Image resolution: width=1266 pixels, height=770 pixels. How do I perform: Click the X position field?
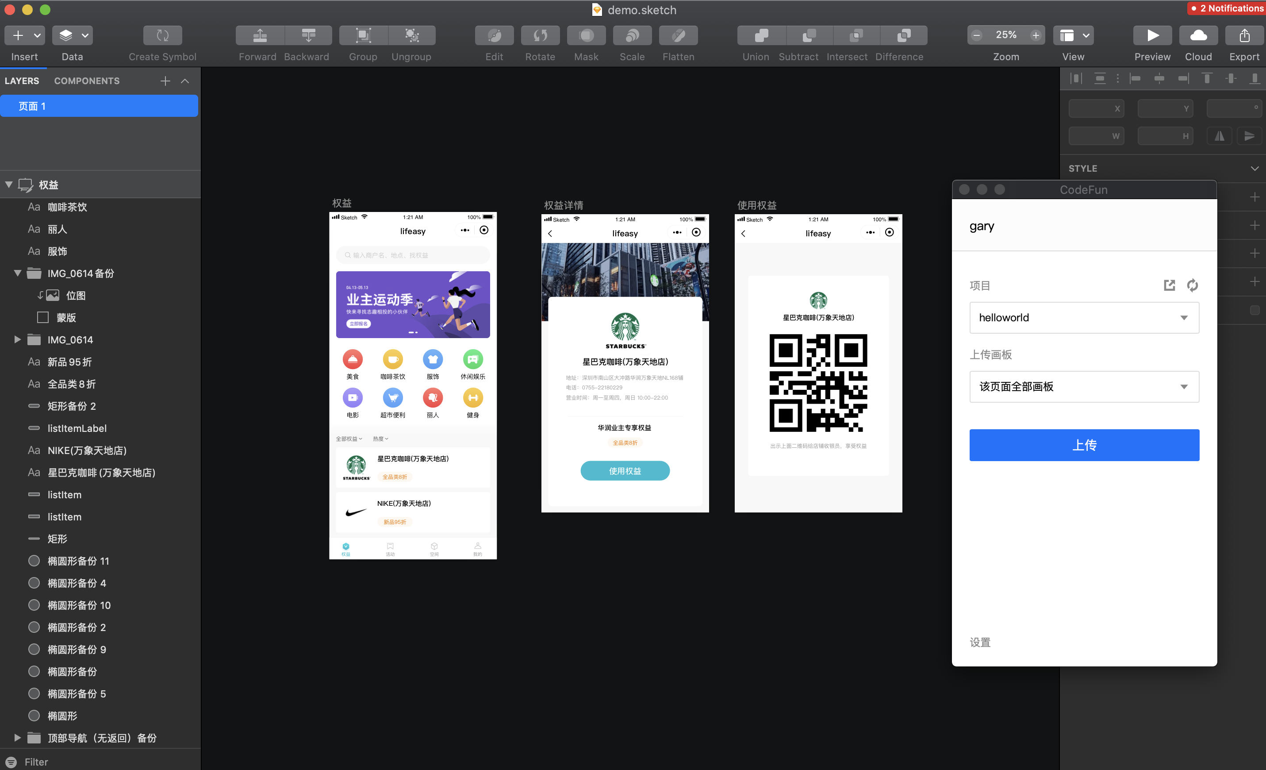pos(1096,108)
